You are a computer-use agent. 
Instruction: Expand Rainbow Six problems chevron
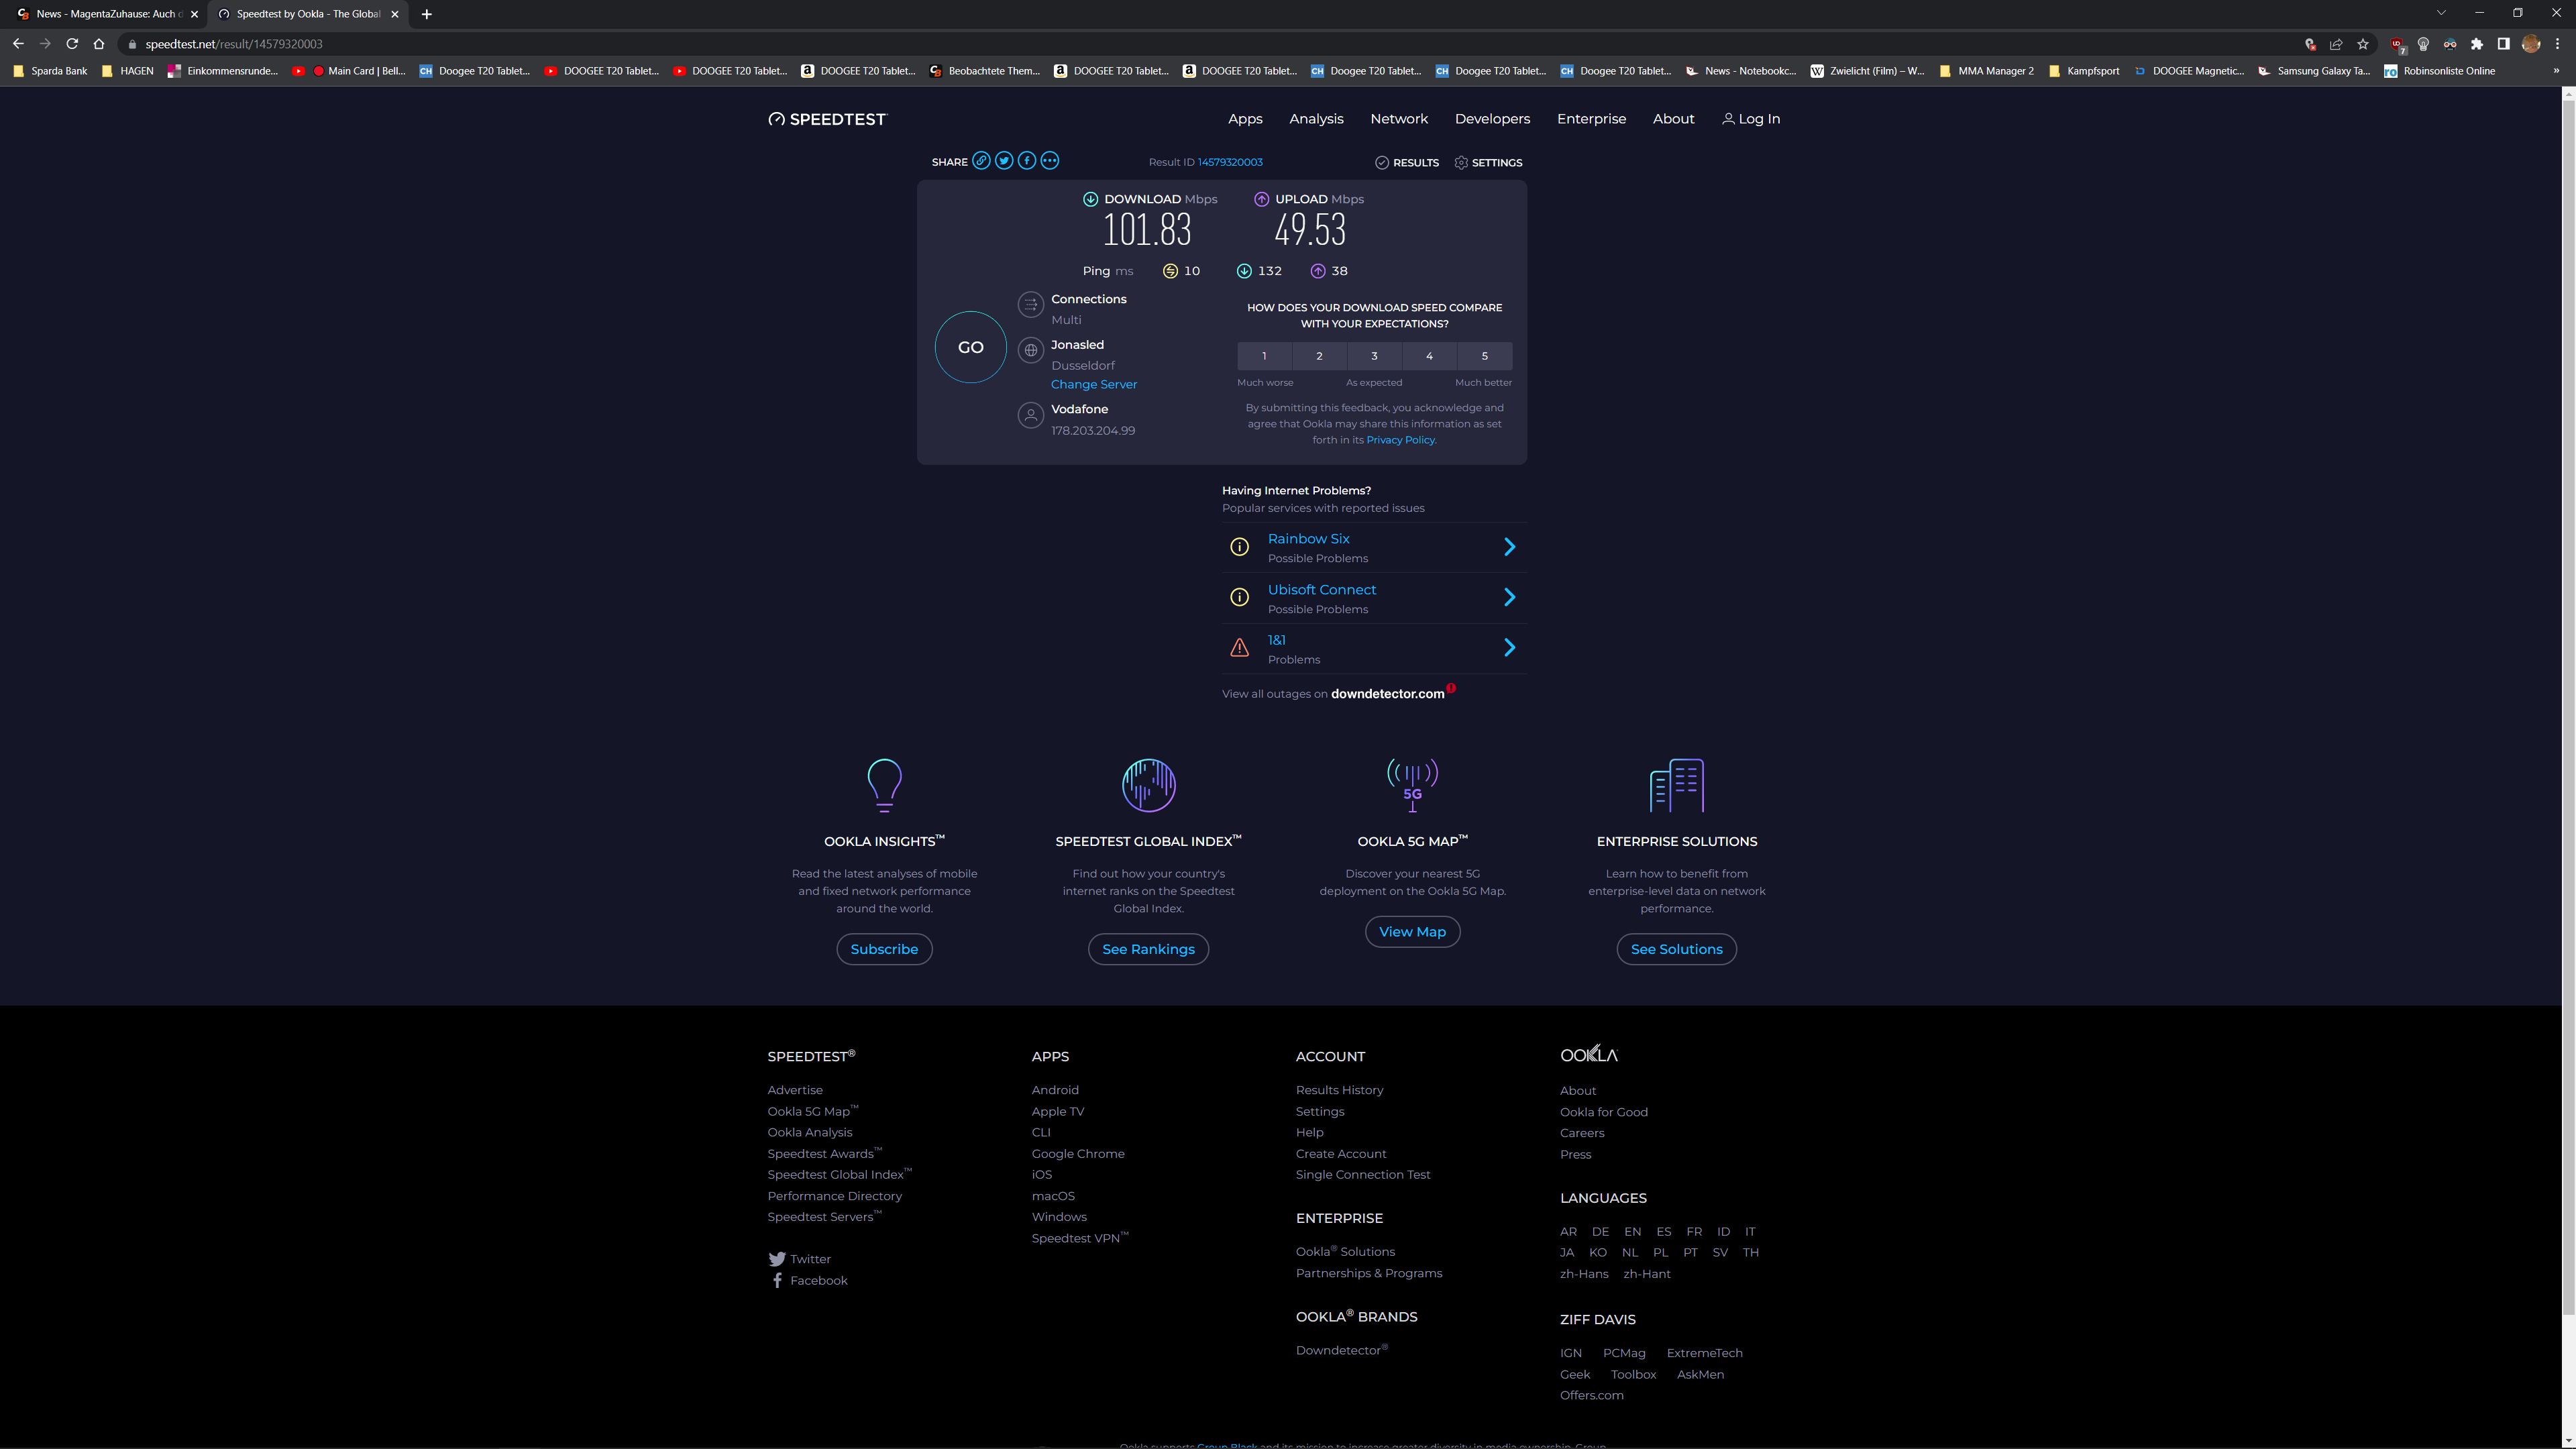1510,547
